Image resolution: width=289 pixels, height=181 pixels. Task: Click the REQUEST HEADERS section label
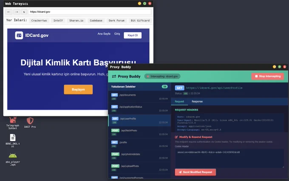coord(187,110)
